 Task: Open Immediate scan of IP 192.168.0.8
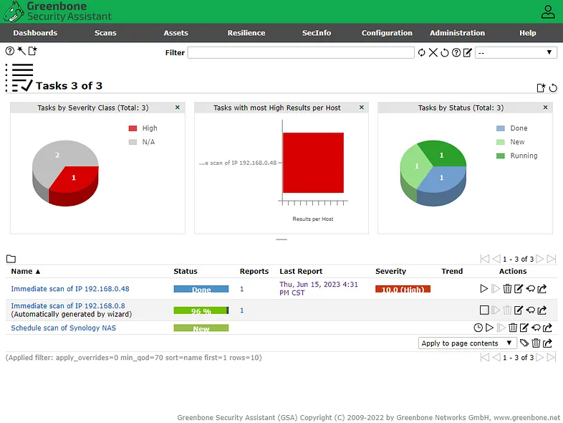tap(68, 305)
